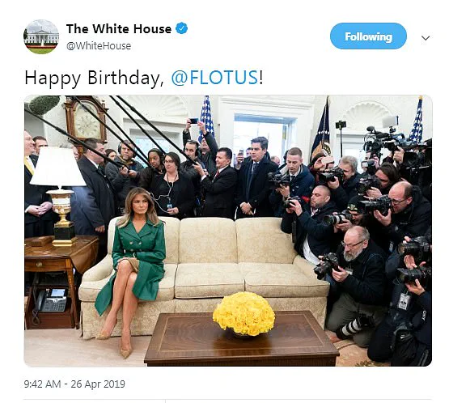449x403 pixels.
Task: Open the tweet options chevron menu
Action: (426, 38)
